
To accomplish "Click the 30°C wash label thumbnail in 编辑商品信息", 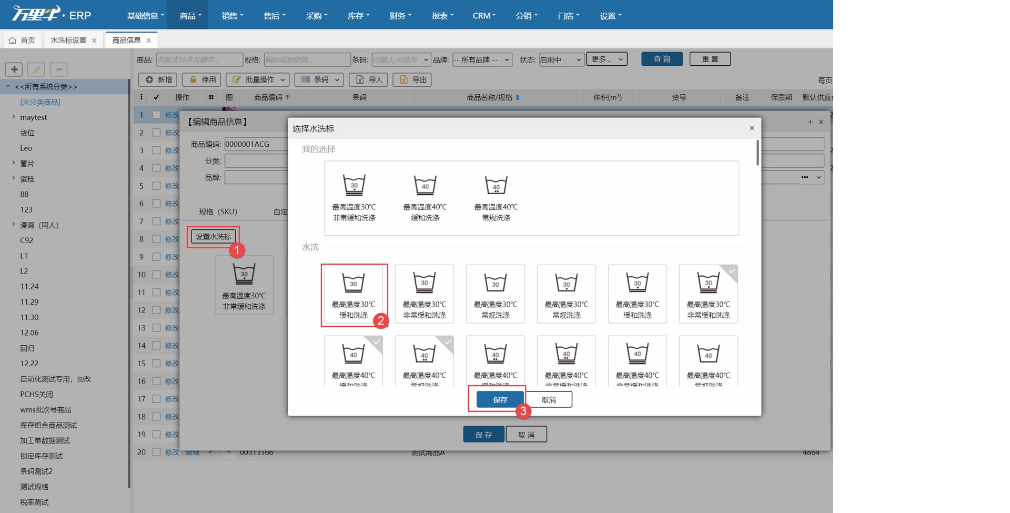I will coord(244,285).
